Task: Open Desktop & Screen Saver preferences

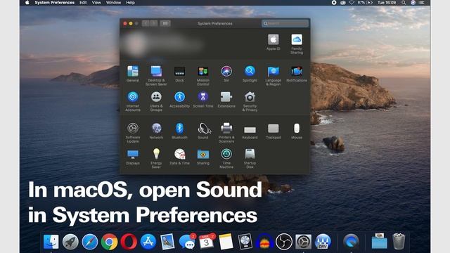Action: [x=156, y=76]
